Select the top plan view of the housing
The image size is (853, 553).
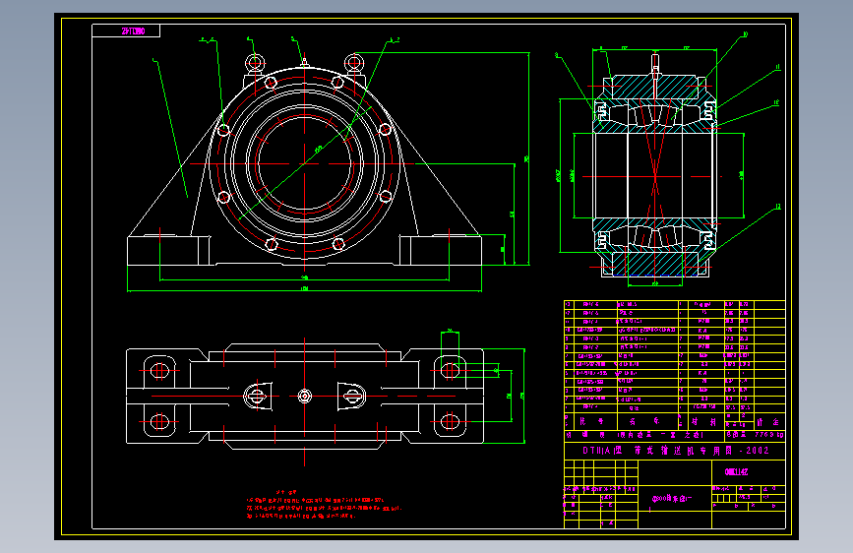pos(305,396)
